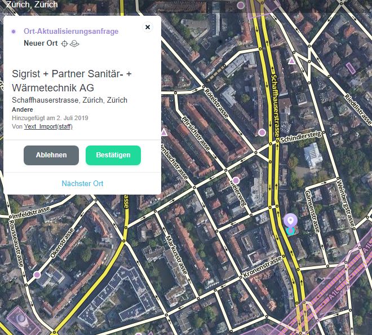Screen dimensions: 372x335
Task: Select the purple circle marker on Meierweg
Action: click(x=236, y=180)
